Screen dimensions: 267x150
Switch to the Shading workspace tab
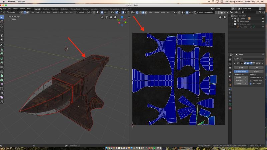85,9
